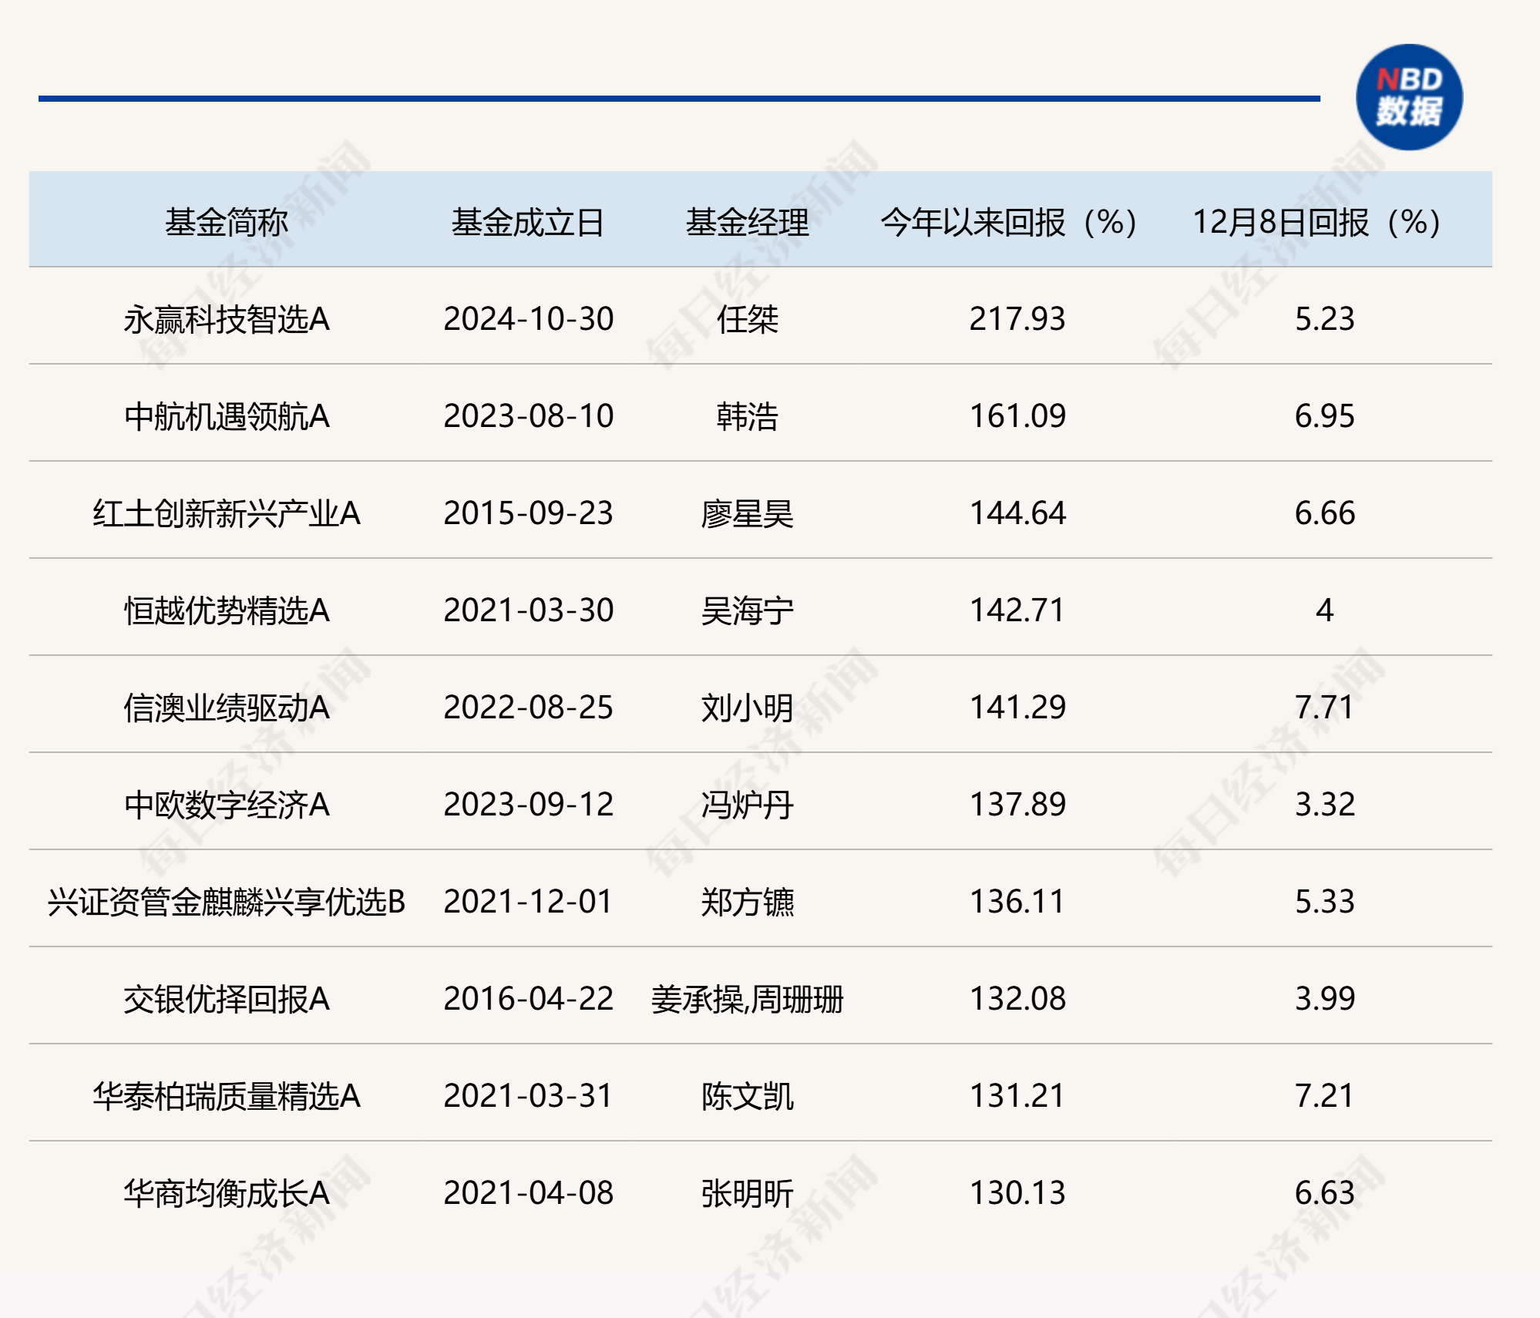Click manager name 任桀

747,319
